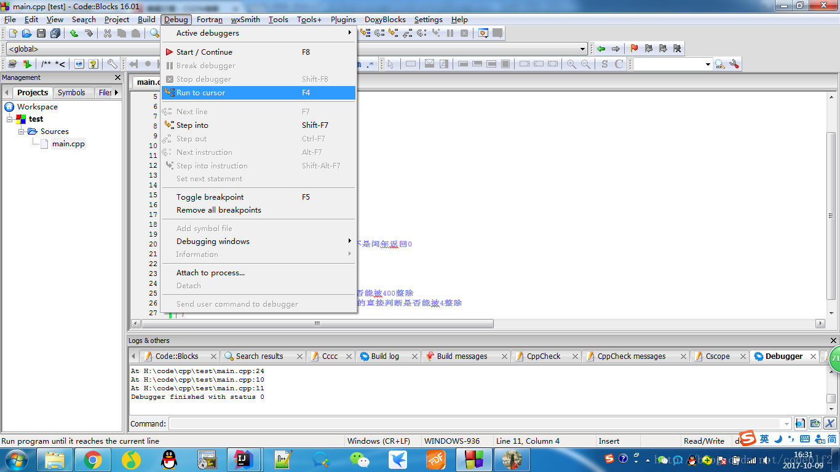The height and width of the screenshot is (472, 840).
Task: Select Step into menu entry
Action: [258, 125]
